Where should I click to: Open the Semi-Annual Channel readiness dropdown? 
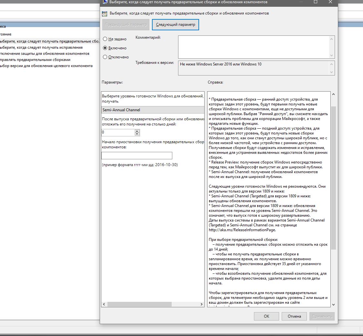tap(153, 110)
